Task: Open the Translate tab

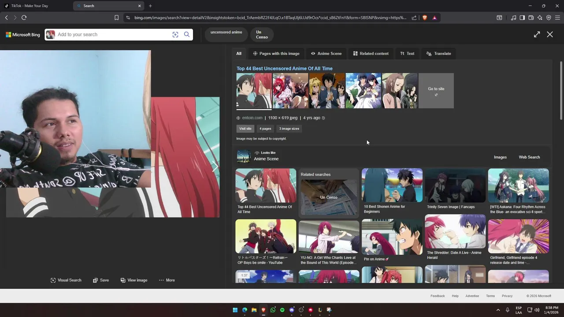Action: (438, 53)
